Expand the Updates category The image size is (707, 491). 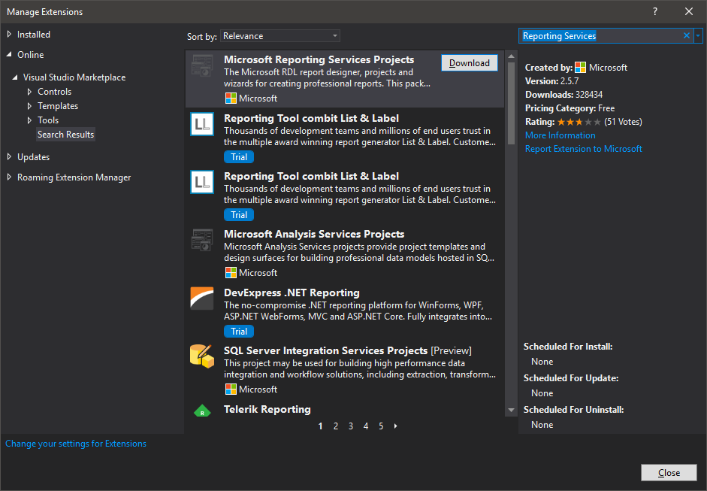click(x=9, y=157)
